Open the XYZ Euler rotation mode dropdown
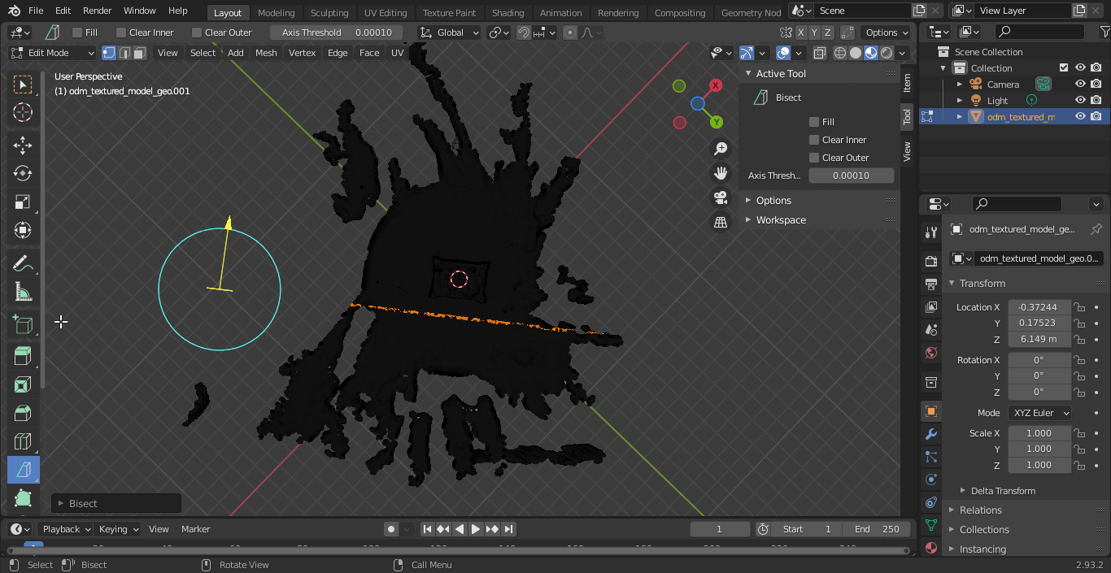The image size is (1111, 573). click(1039, 413)
